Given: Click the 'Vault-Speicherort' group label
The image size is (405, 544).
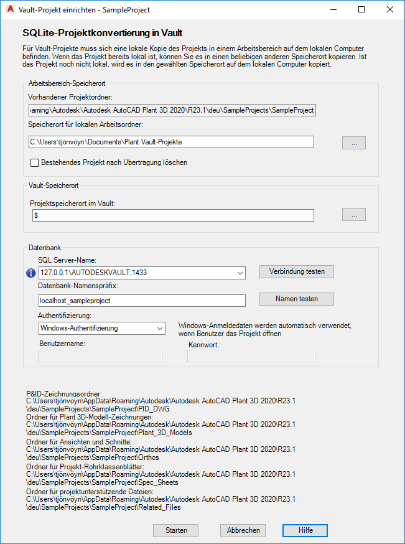Looking at the screenshot, I should pyautogui.click(x=54, y=185).
